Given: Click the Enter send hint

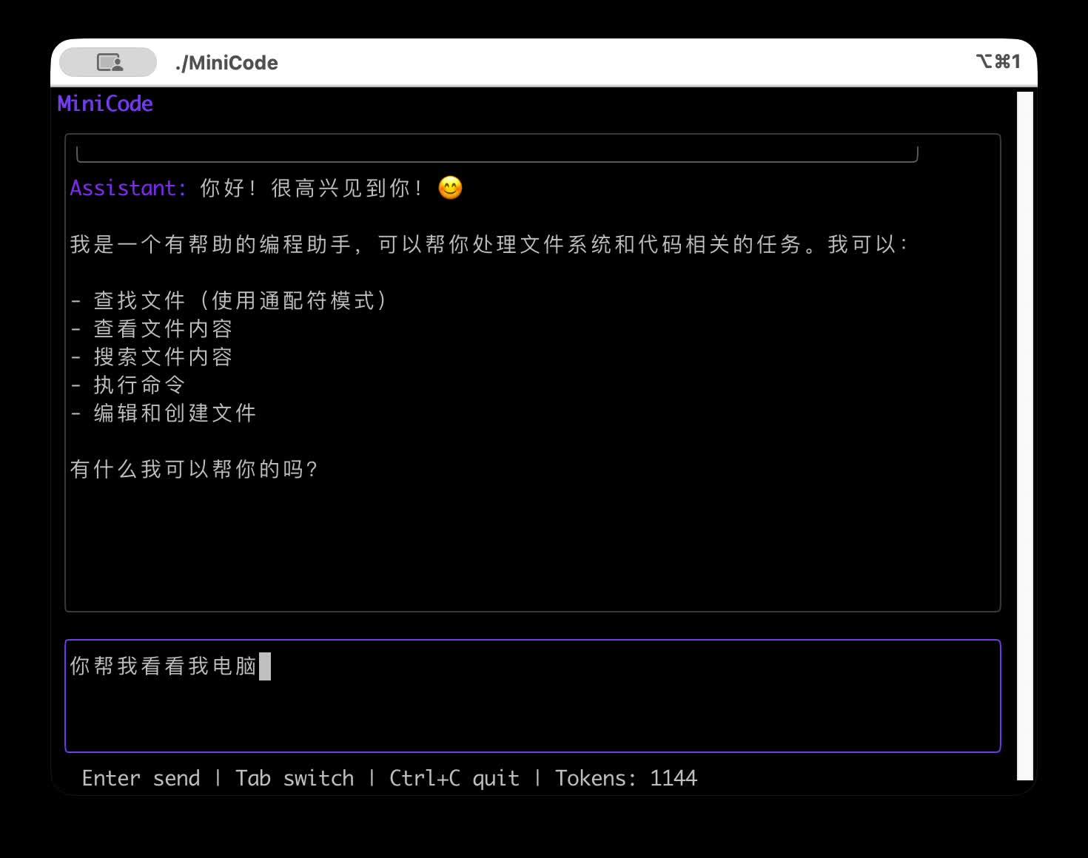Looking at the screenshot, I should pyautogui.click(x=141, y=778).
